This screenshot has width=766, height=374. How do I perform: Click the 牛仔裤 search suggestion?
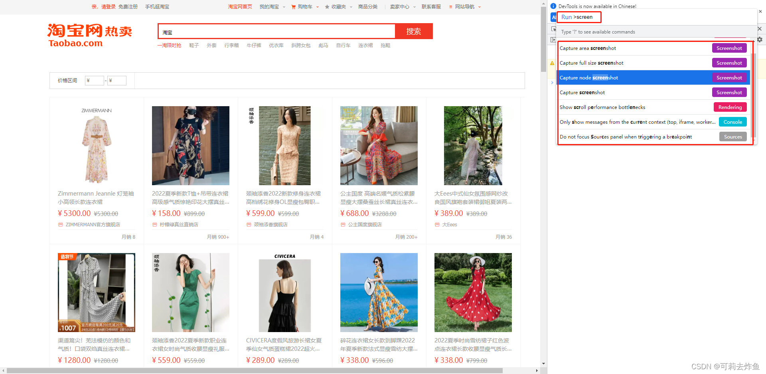point(254,46)
